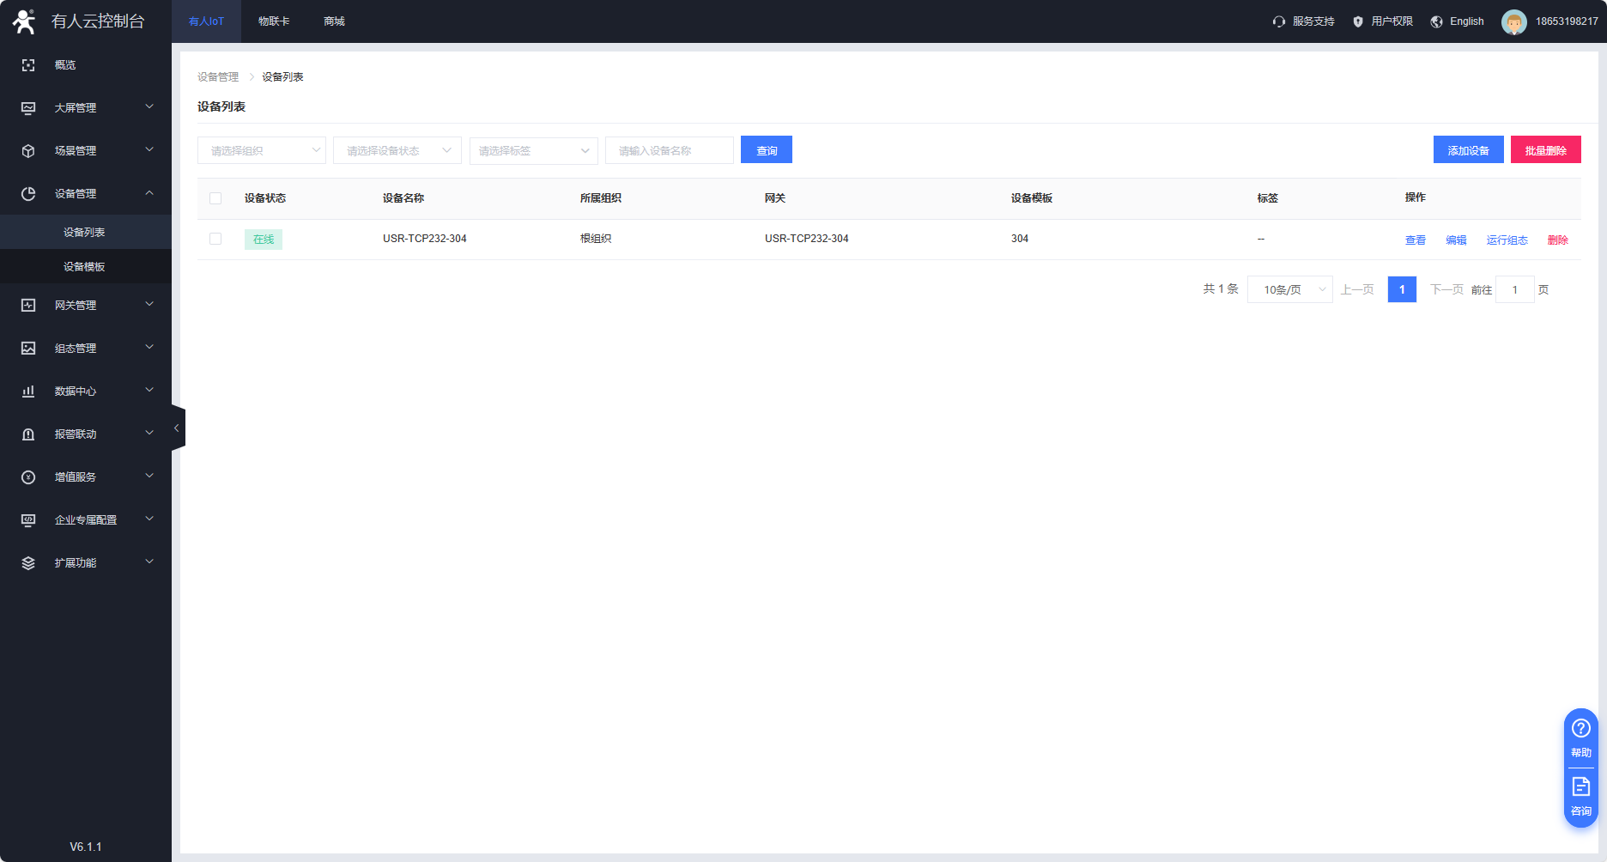
Task: Click the 添加设备 button
Action: point(1468,150)
